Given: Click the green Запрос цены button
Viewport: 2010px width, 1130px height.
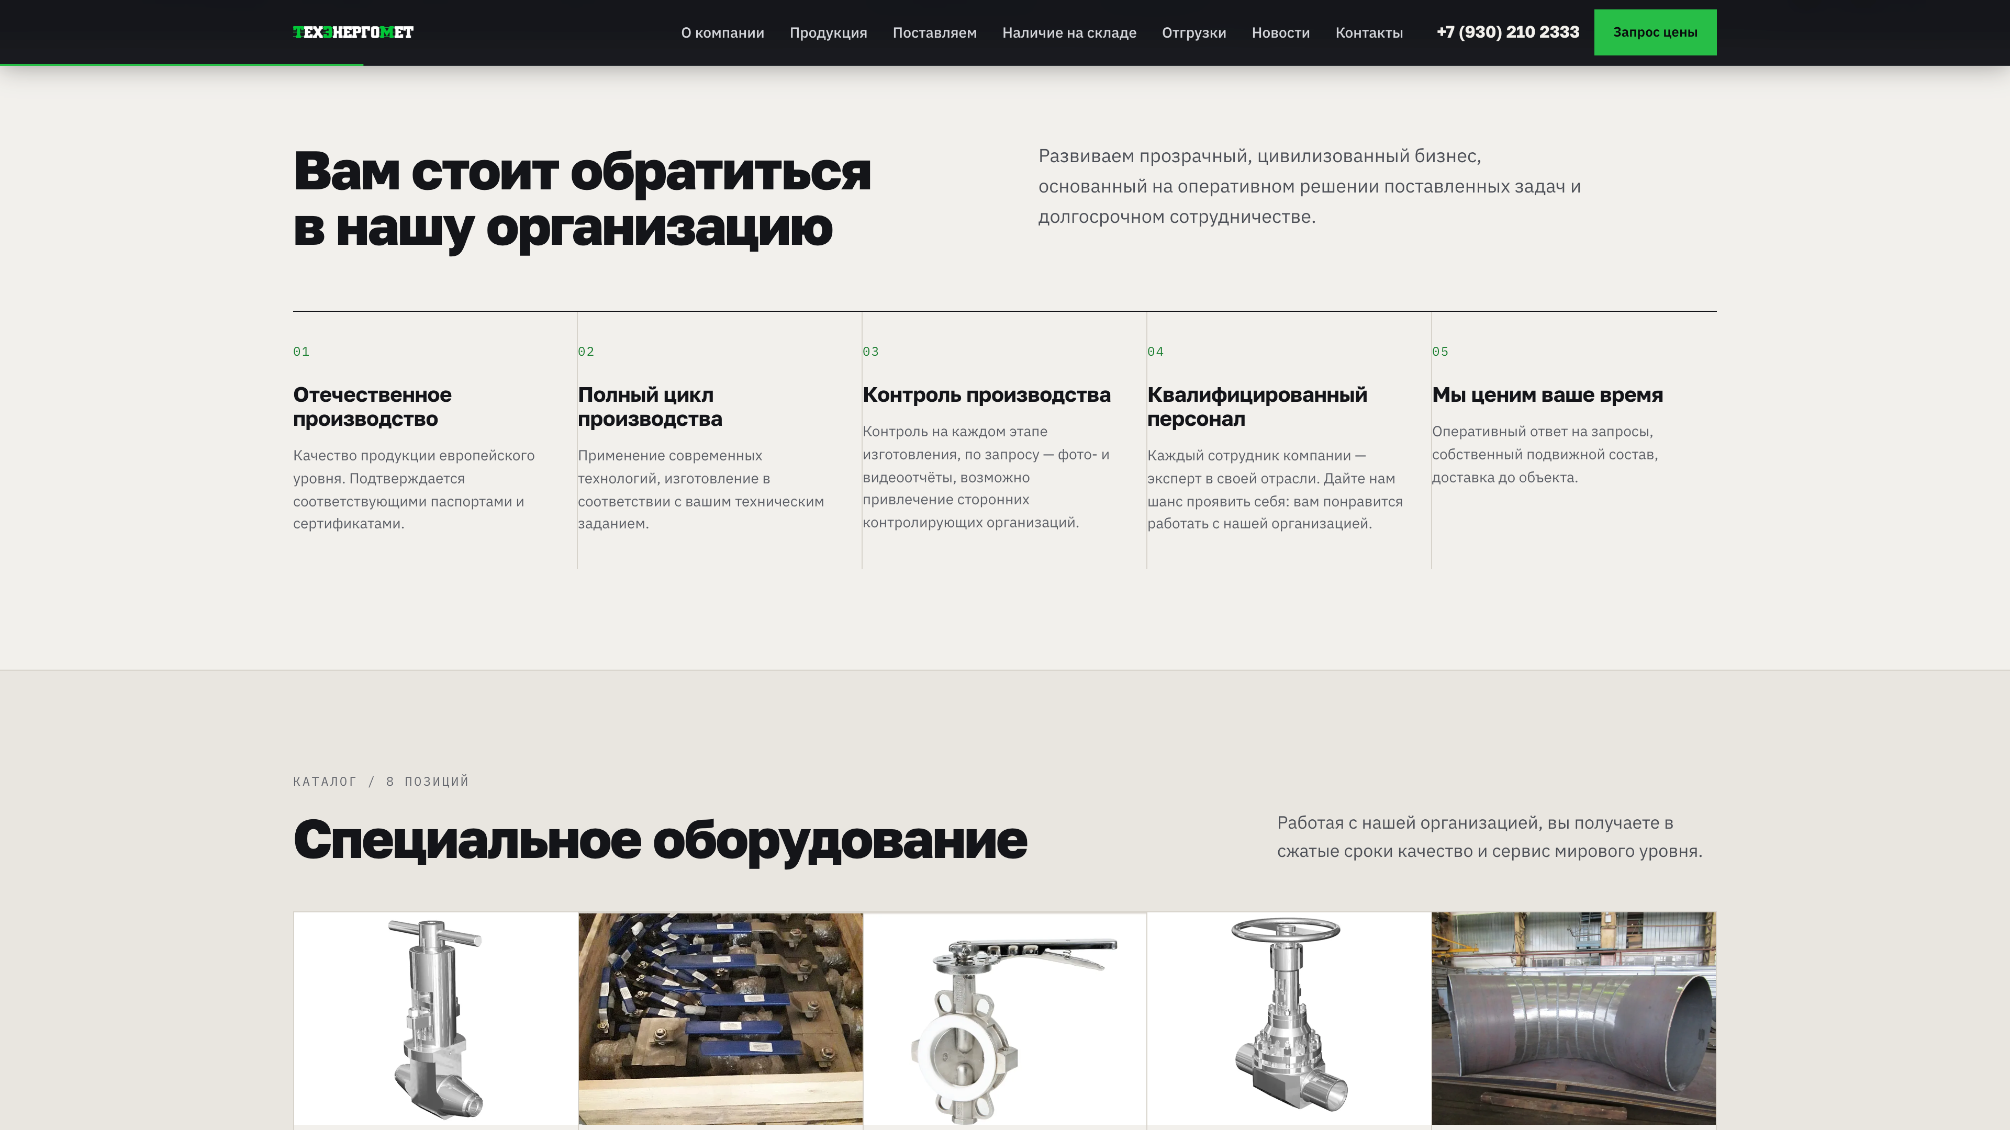Looking at the screenshot, I should tap(1655, 32).
